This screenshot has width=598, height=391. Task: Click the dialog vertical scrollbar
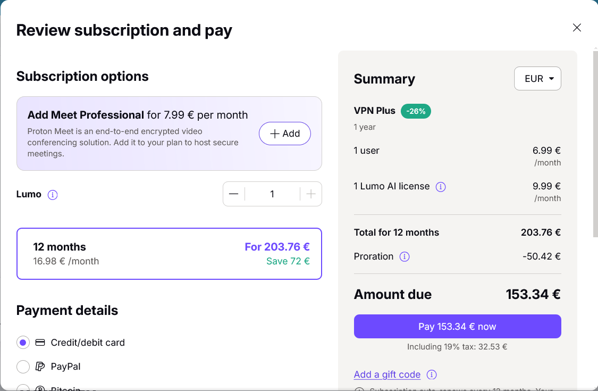(x=595, y=143)
